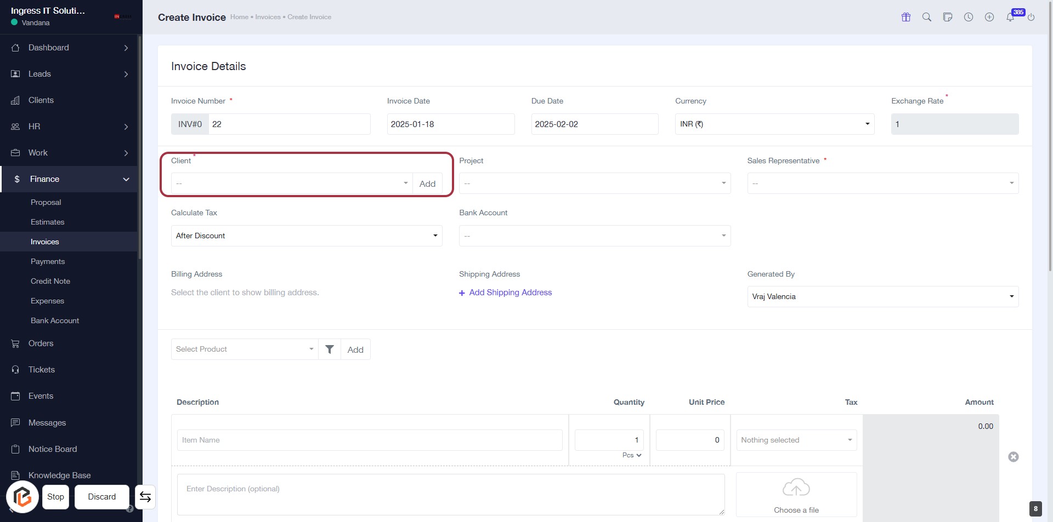The height and width of the screenshot is (522, 1053).
Task: Open search with the magnifier icon
Action: tap(926, 17)
